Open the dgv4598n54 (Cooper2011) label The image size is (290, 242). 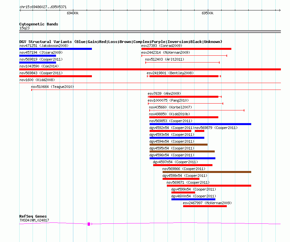pyautogui.click(x=185, y=176)
